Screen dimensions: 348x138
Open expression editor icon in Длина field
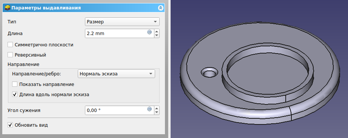point(149,32)
